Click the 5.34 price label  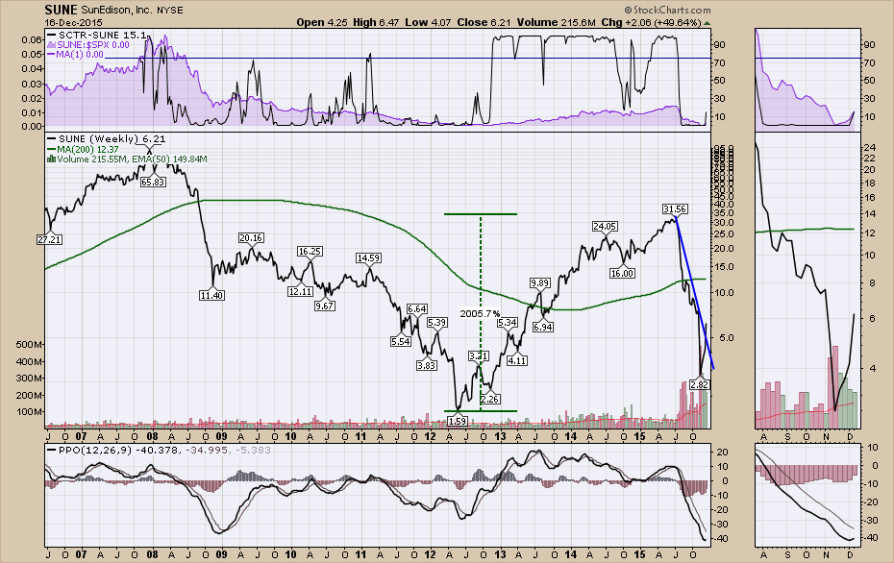pyautogui.click(x=508, y=323)
